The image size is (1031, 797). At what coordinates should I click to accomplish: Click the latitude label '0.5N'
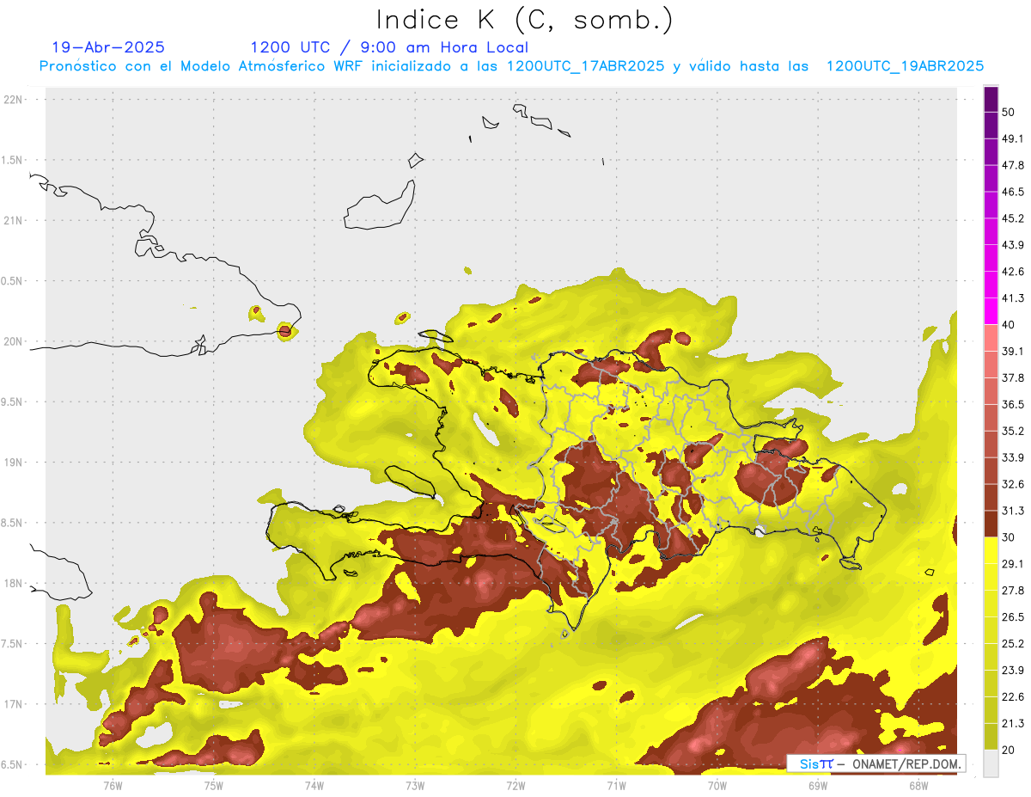[x=12, y=281]
